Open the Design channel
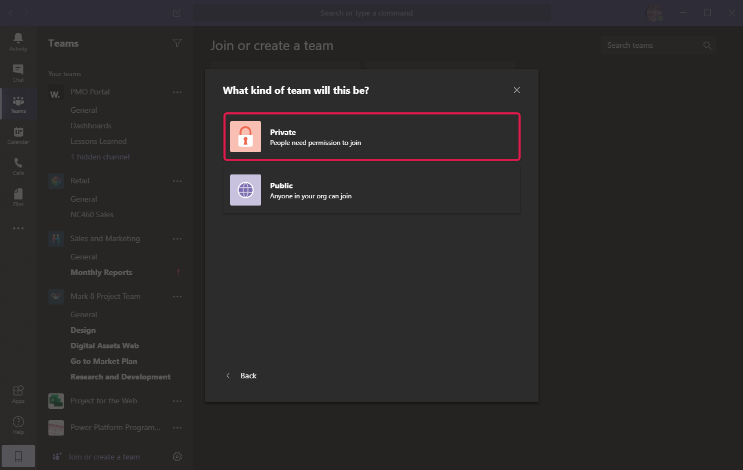This screenshot has height=470, width=743. [83, 330]
